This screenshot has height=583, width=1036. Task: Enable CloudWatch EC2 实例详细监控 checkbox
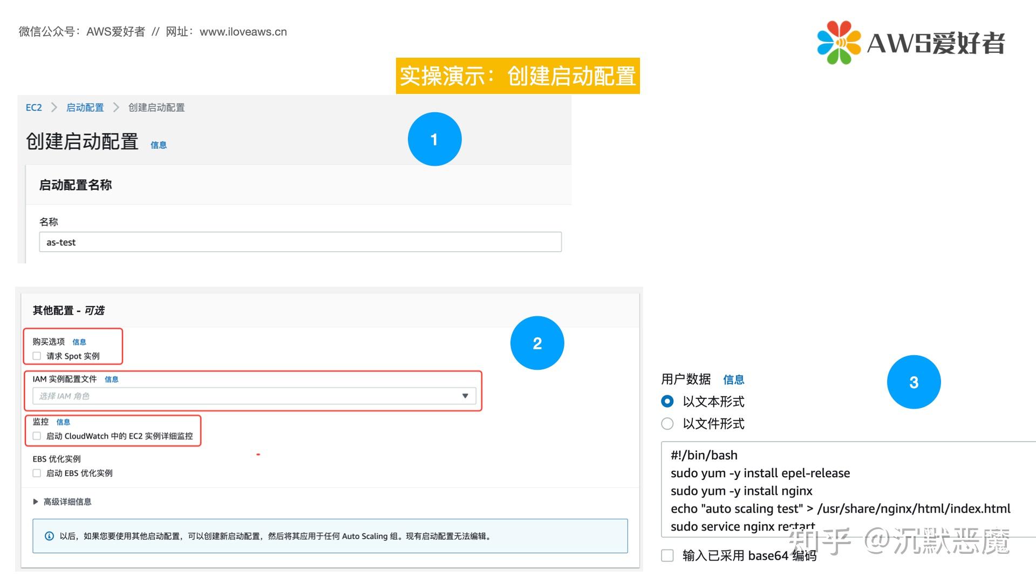tap(37, 436)
